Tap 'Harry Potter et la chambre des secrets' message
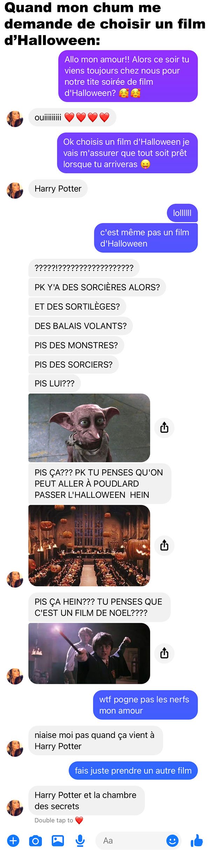 click(86, 800)
